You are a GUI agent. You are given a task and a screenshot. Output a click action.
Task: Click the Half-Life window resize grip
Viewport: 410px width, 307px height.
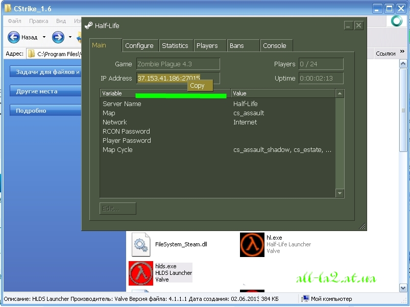point(362,226)
